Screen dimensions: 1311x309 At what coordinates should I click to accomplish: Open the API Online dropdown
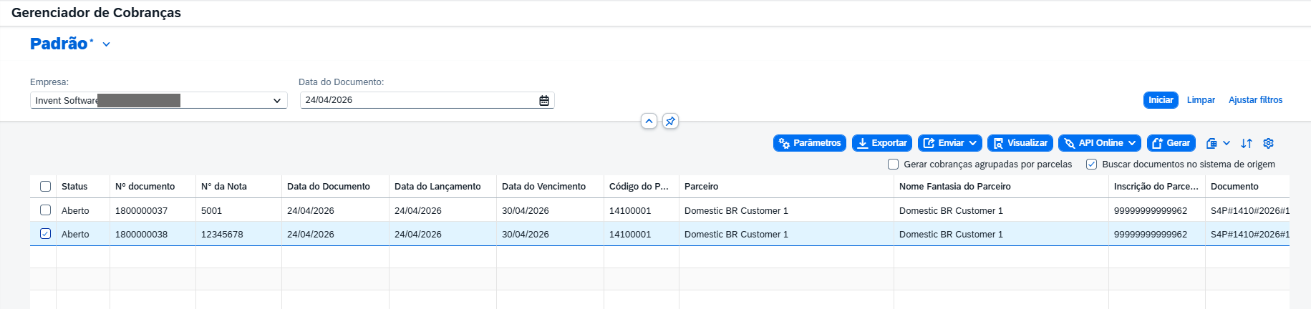1100,143
